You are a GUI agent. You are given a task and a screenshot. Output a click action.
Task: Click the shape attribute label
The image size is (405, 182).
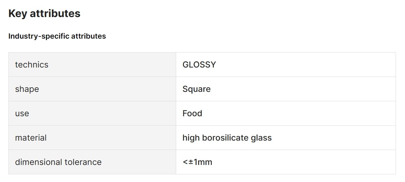(27, 89)
